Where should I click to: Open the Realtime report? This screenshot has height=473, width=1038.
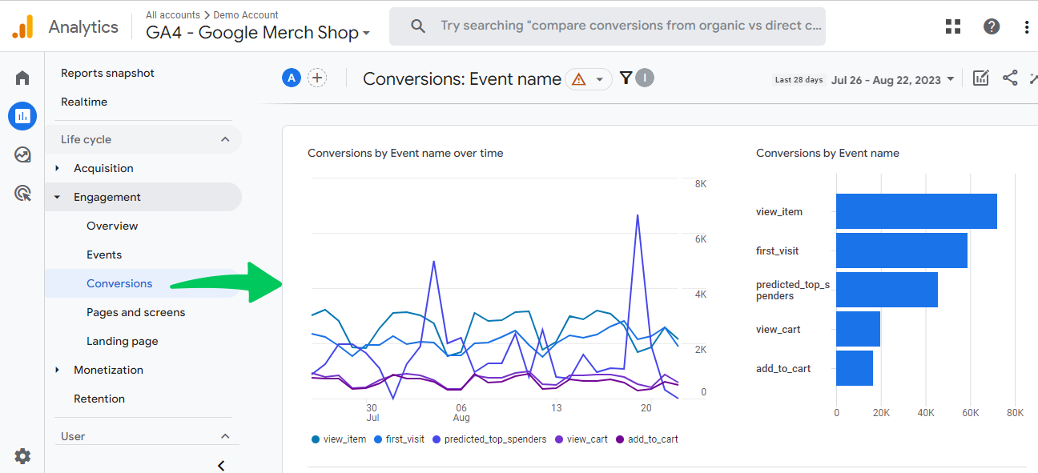point(84,102)
